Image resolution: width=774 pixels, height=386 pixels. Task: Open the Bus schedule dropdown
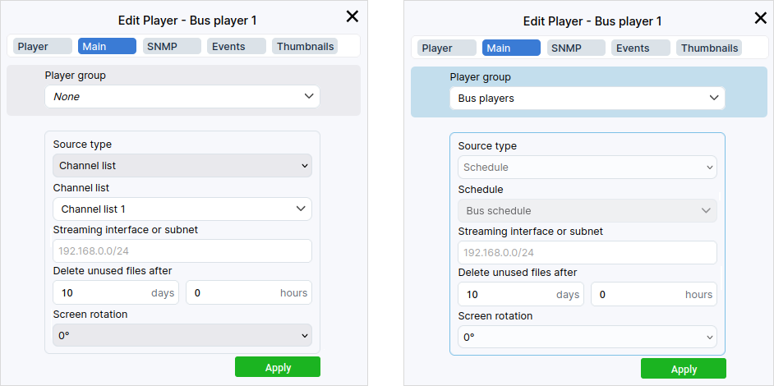587,211
